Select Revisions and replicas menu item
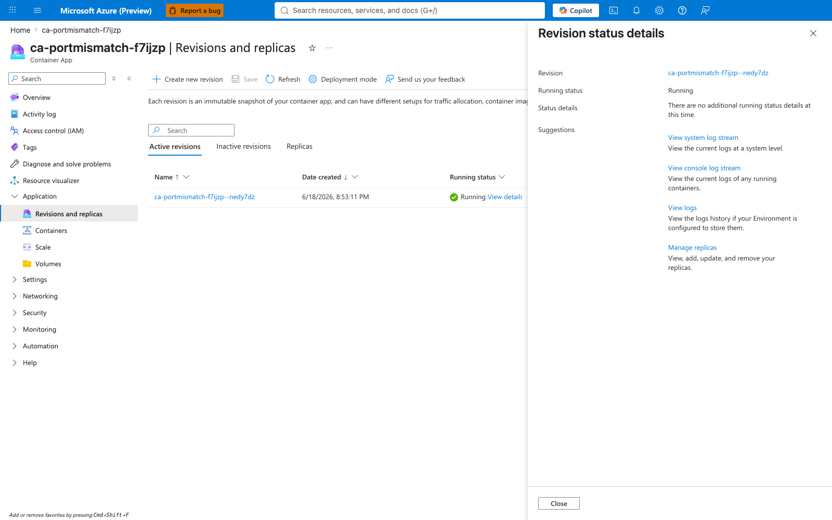The image size is (832, 520). coord(69,214)
